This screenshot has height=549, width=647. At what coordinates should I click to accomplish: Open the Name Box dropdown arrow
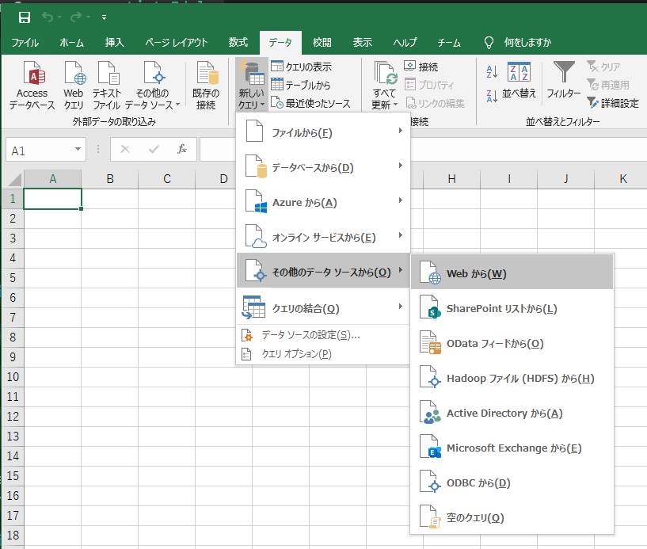point(78,150)
